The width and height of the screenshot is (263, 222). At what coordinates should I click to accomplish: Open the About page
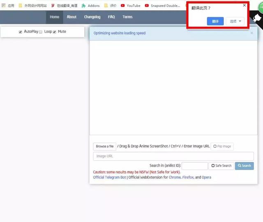click(72, 17)
